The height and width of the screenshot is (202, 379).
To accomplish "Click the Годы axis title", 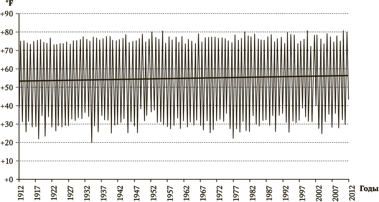I will click(x=369, y=189).
